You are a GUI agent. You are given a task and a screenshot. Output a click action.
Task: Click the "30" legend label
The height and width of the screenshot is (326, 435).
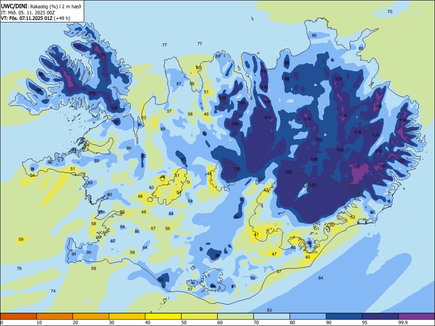point(111,323)
